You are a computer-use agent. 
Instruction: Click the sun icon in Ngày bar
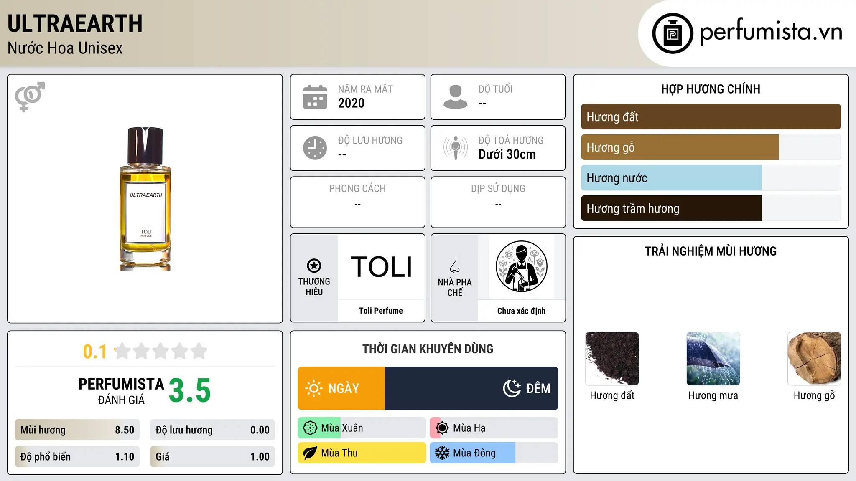click(313, 388)
